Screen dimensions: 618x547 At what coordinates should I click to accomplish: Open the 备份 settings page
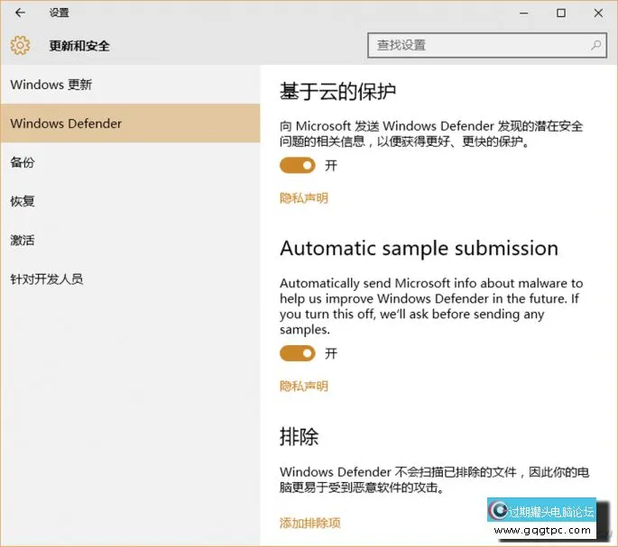coord(23,162)
